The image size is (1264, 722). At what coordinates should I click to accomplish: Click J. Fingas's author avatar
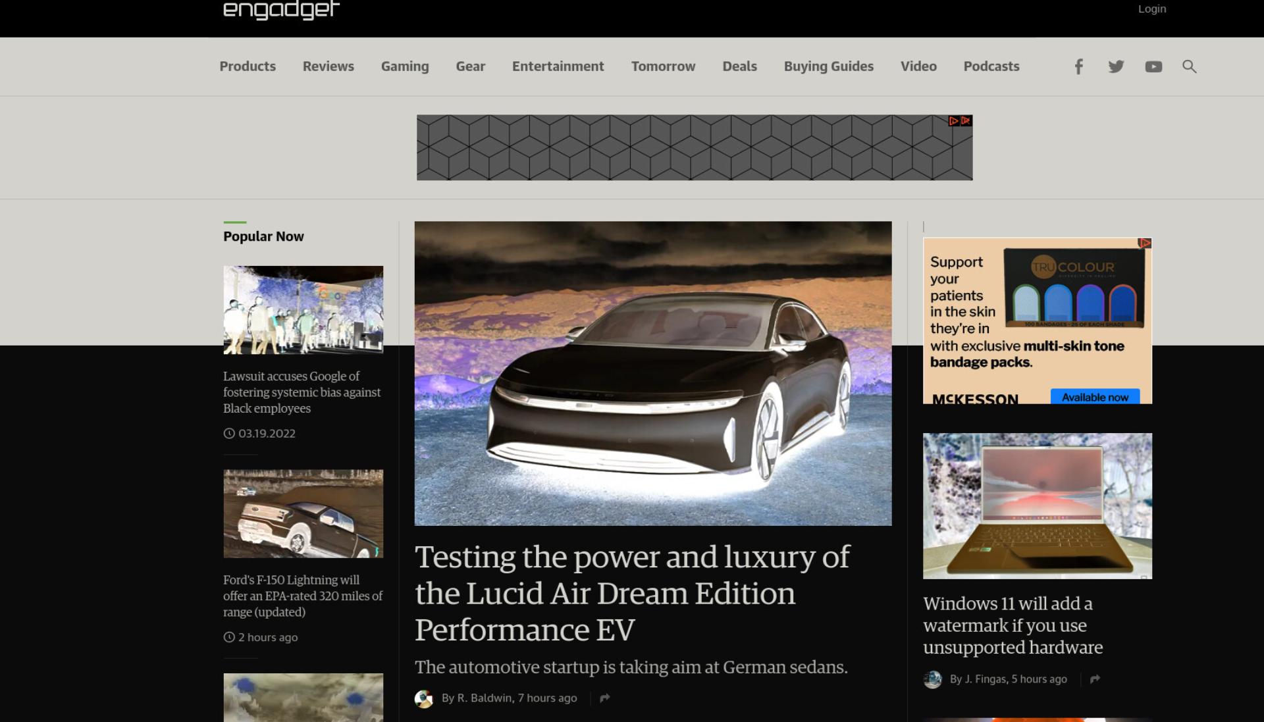[932, 679]
